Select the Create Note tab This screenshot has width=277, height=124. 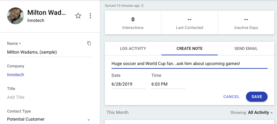pos(190,49)
